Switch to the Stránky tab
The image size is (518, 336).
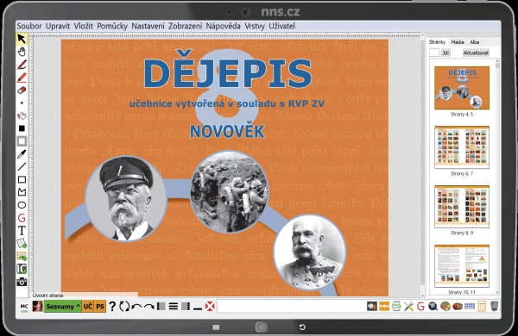[x=437, y=42]
